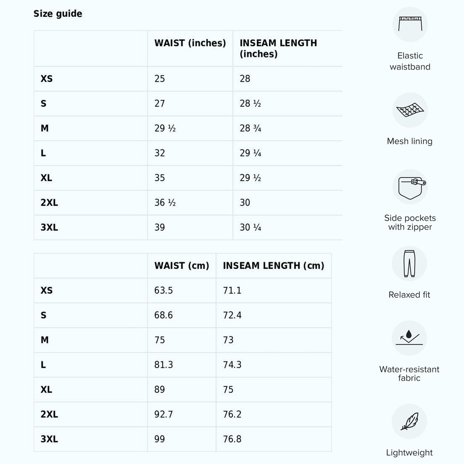Click the relaxed fit pants icon

(409, 264)
